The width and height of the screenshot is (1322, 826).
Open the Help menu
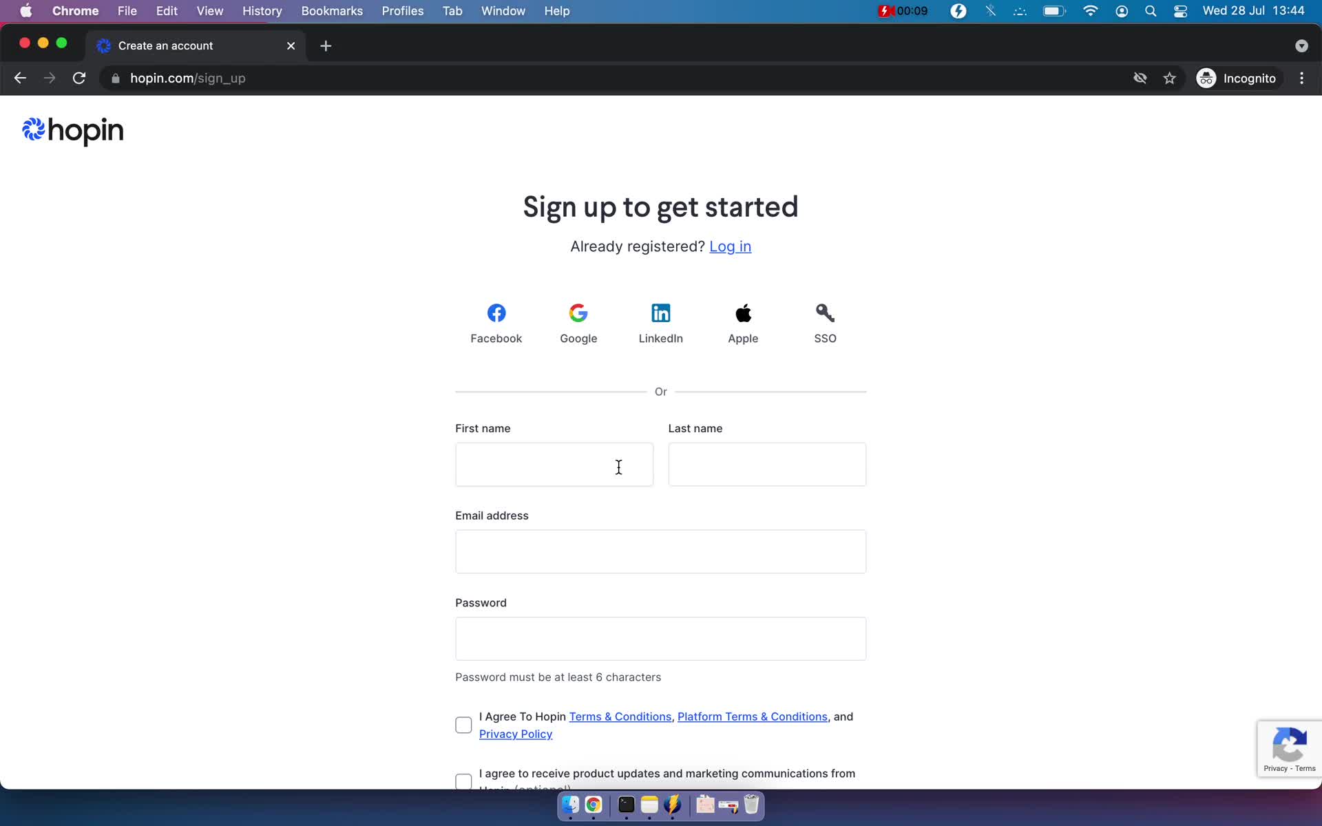[x=556, y=11]
